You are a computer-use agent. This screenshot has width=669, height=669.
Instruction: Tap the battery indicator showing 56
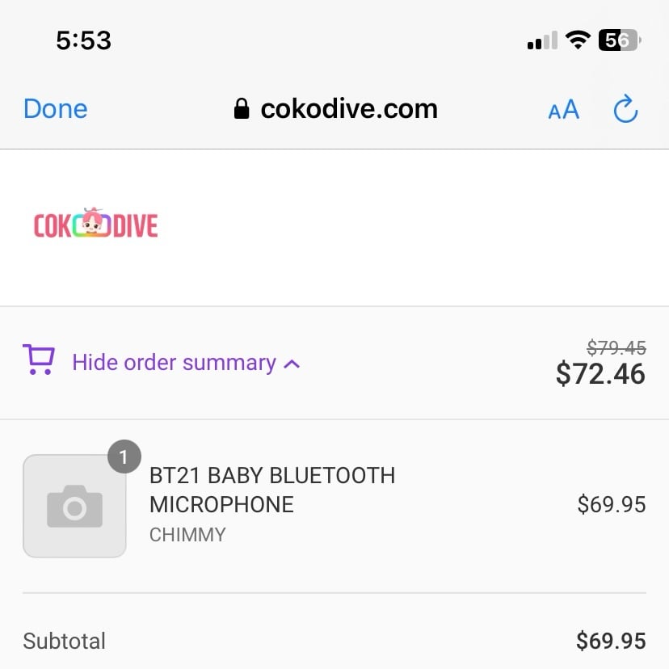[620, 40]
